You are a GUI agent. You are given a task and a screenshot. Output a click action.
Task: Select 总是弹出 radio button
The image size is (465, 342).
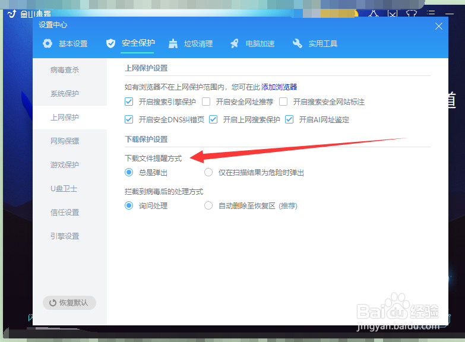[129, 172]
